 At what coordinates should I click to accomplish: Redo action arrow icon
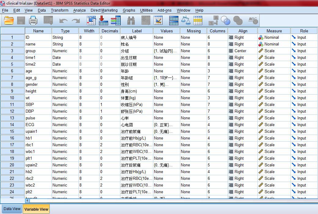point(76,21)
